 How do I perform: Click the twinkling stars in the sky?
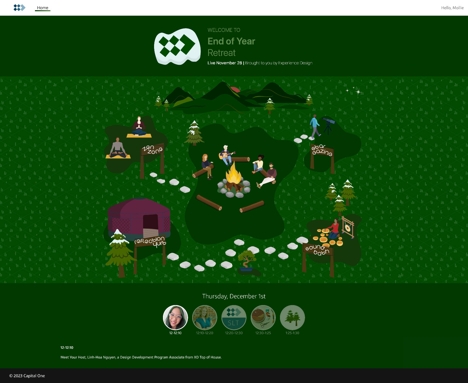pyautogui.click(x=354, y=90)
